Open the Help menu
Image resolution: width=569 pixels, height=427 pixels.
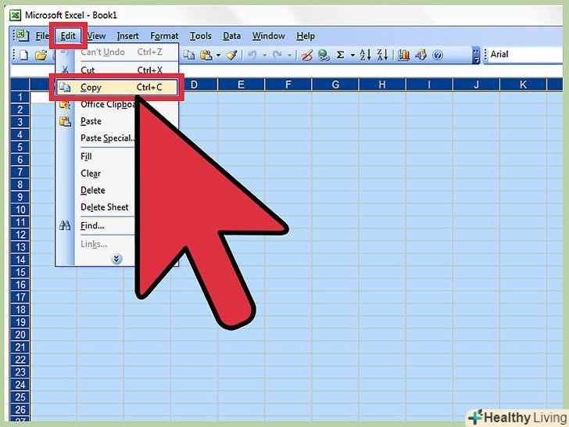point(306,36)
